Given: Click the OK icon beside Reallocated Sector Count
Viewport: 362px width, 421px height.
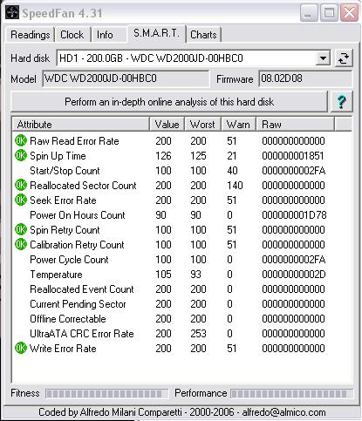Looking at the screenshot, I should (x=21, y=185).
